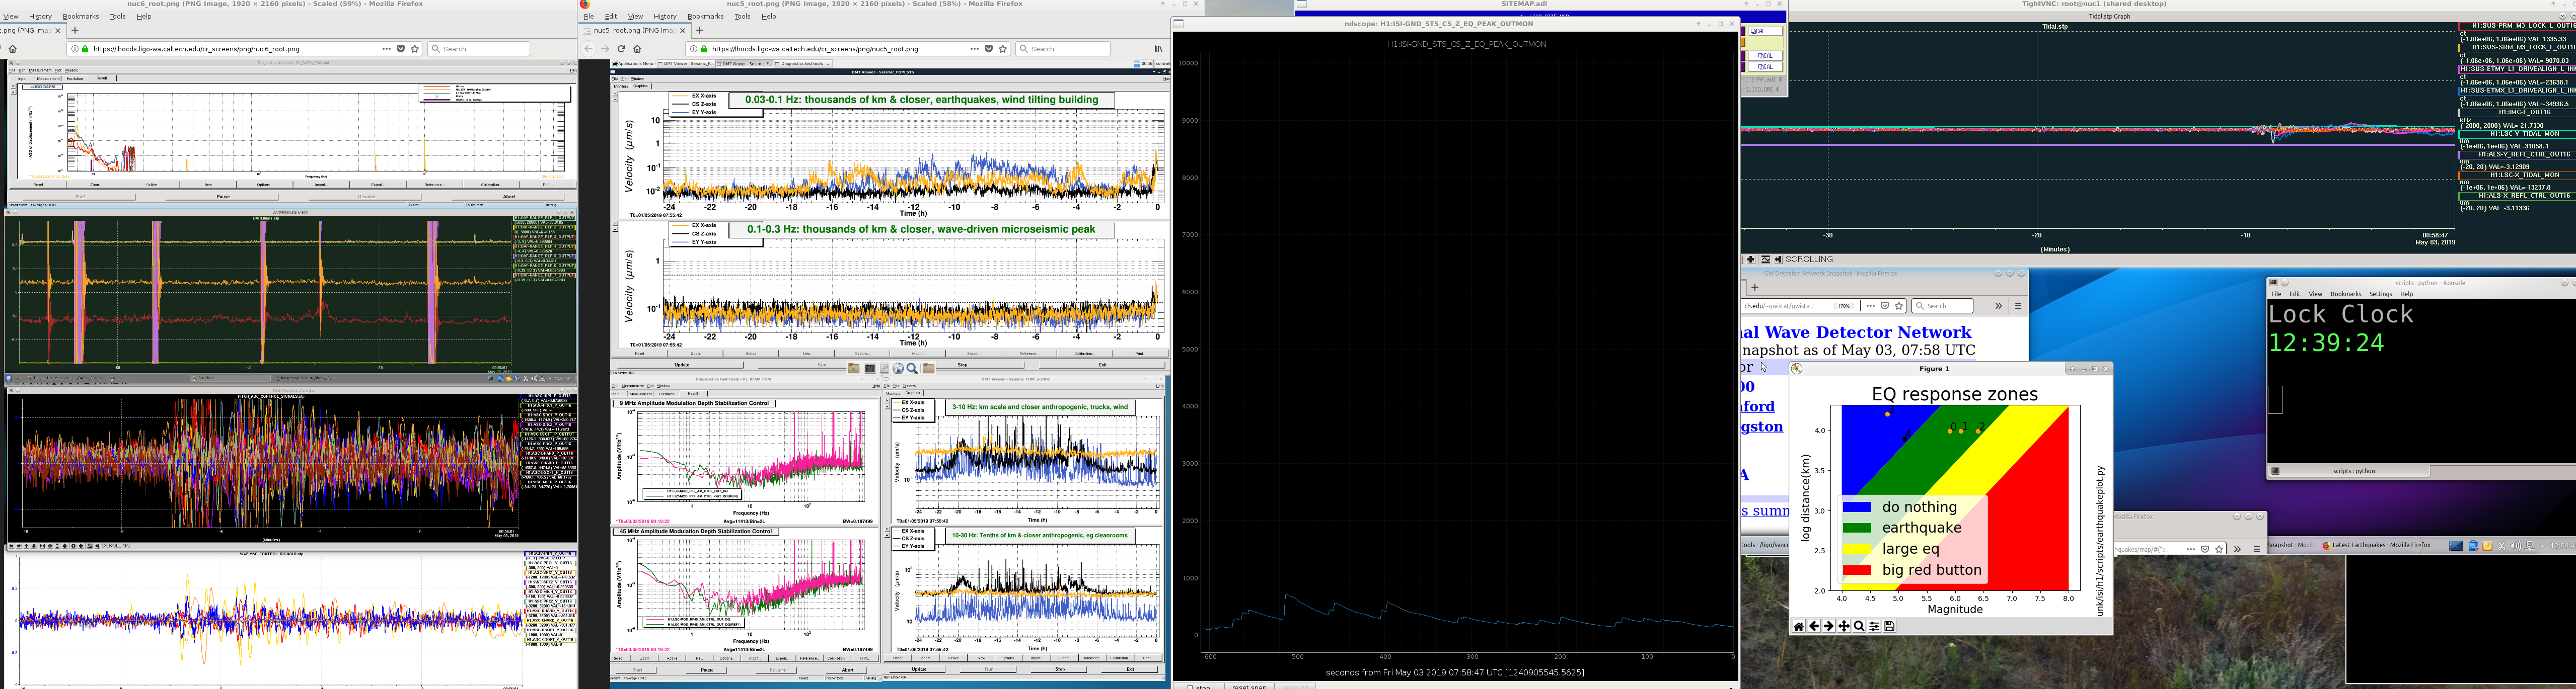
Task: Open hamburger menu in GW Detector Network window
Action: click(x=2018, y=306)
